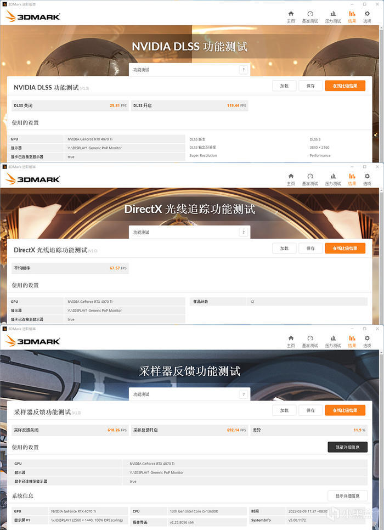Go to Home icon in DirectX raytracing window
The width and height of the screenshot is (384, 530).
[x=291, y=179]
